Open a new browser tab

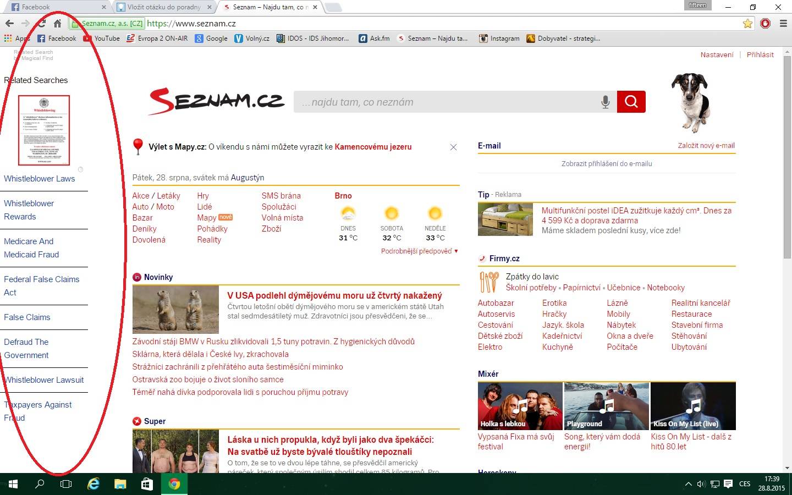tap(333, 7)
